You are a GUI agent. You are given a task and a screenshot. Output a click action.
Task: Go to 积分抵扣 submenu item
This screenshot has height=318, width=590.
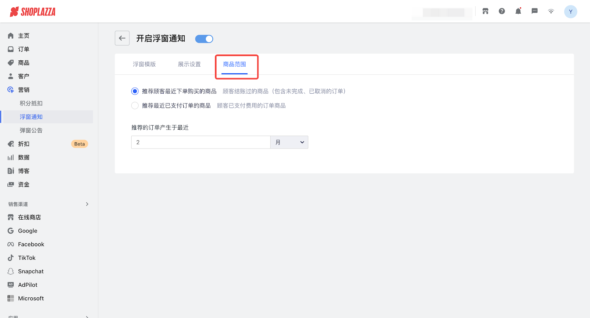31,104
